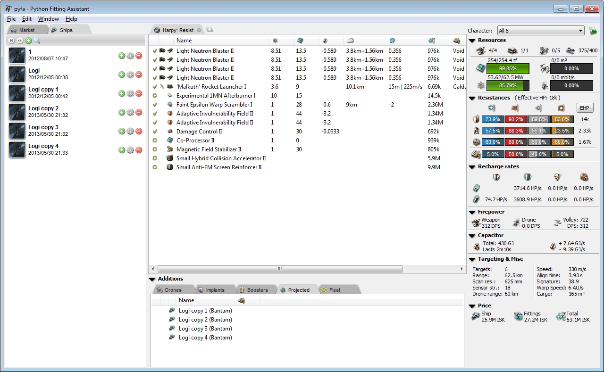Collapse the Capacitor section
This screenshot has width=604, height=372.
(x=472, y=236)
